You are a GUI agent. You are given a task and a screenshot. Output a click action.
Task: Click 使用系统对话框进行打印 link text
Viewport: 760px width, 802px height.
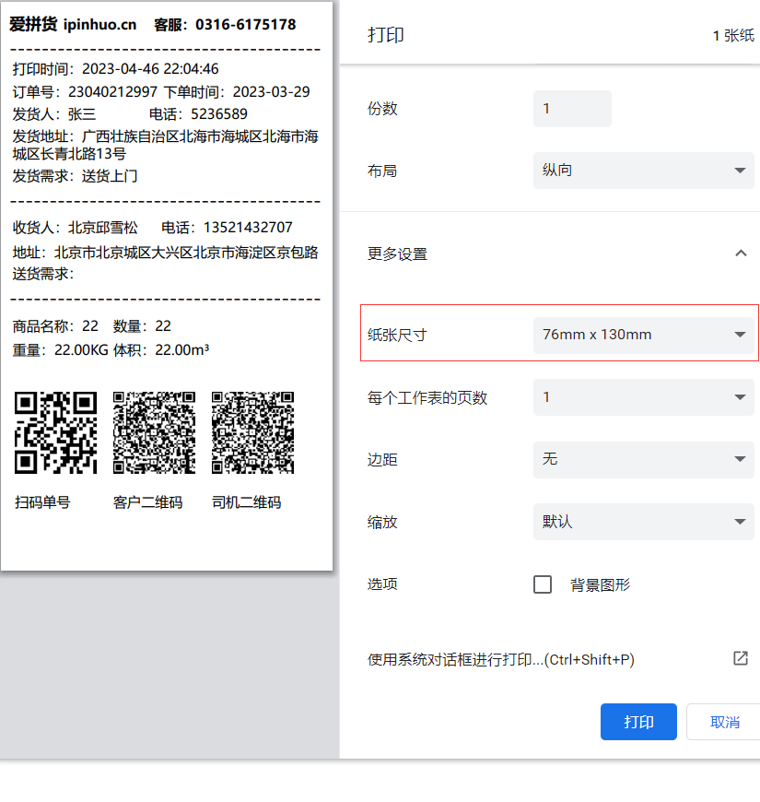click(501, 659)
